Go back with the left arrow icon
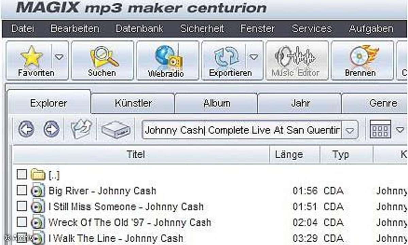 click(26, 129)
